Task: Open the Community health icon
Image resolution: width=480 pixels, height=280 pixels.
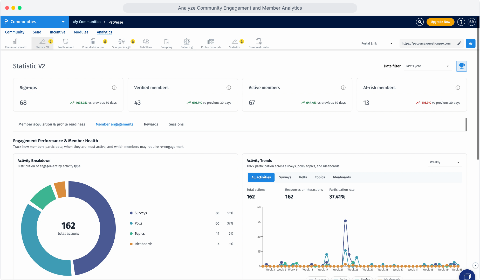Action: point(16,41)
